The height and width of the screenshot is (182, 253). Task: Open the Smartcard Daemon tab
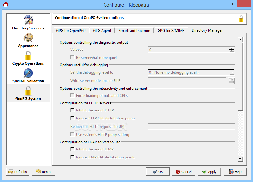coord(134,31)
